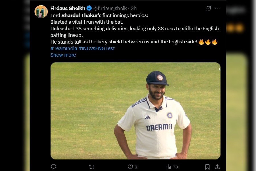The width and height of the screenshot is (256, 171).
Task: Open the three-dot More options menu
Action: point(217,8)
